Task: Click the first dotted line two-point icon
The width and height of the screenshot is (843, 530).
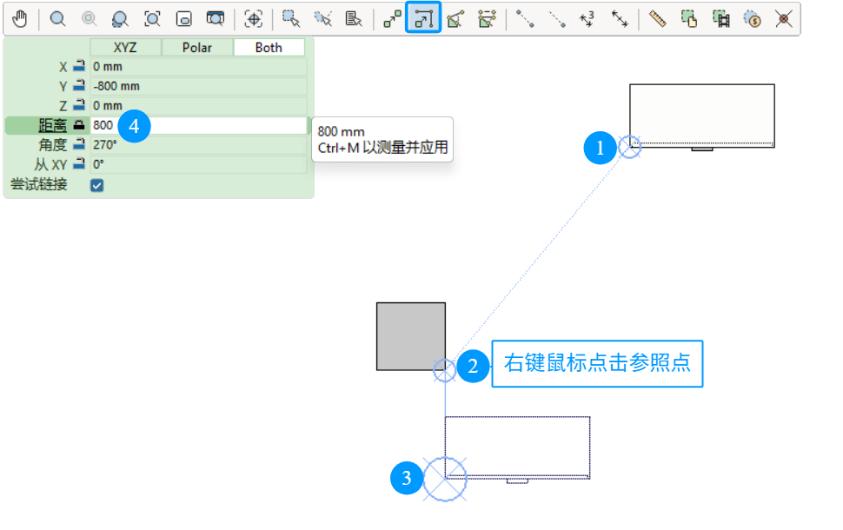Action: tap(525, 19)
